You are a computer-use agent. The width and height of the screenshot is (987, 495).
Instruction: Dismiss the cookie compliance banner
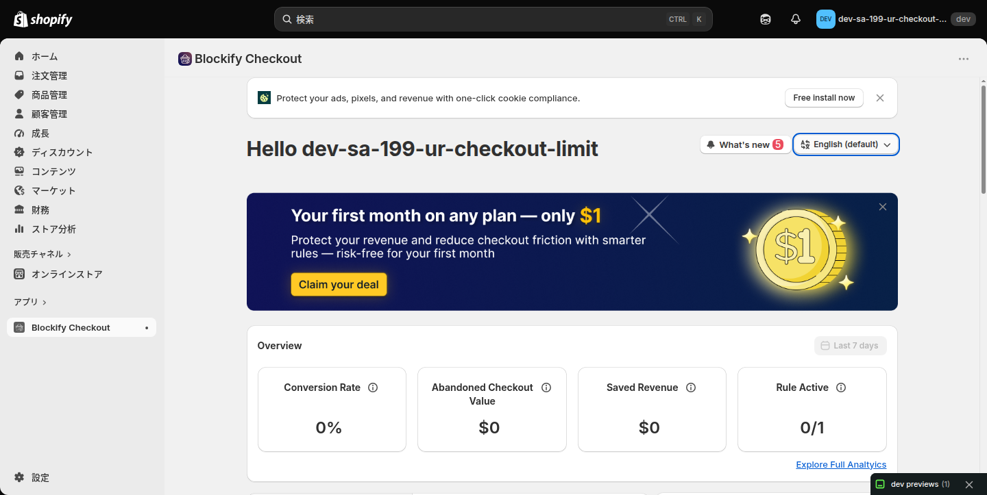(x=880, y=98)
